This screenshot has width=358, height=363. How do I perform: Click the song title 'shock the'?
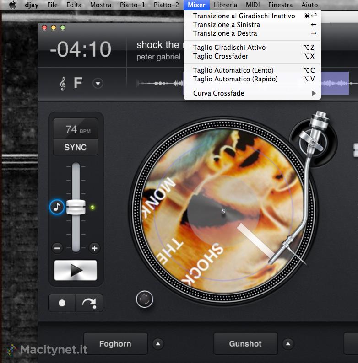[157, 45]
